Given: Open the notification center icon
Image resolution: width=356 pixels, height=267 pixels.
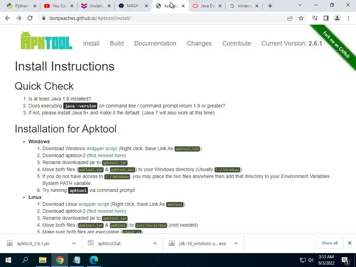Looking at the screenshot, I should pos(345,260).
